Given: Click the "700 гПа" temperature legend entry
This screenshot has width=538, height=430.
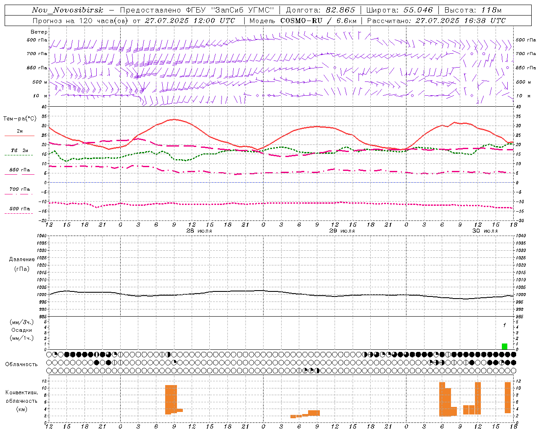Looking at the screenshot, I should pyautogui.click(x=20, y=189).
